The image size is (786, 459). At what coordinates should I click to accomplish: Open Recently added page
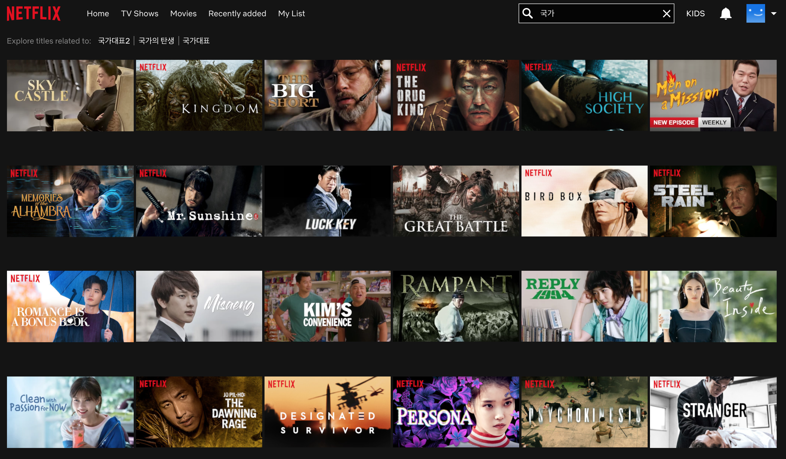(x=237, y=13)
